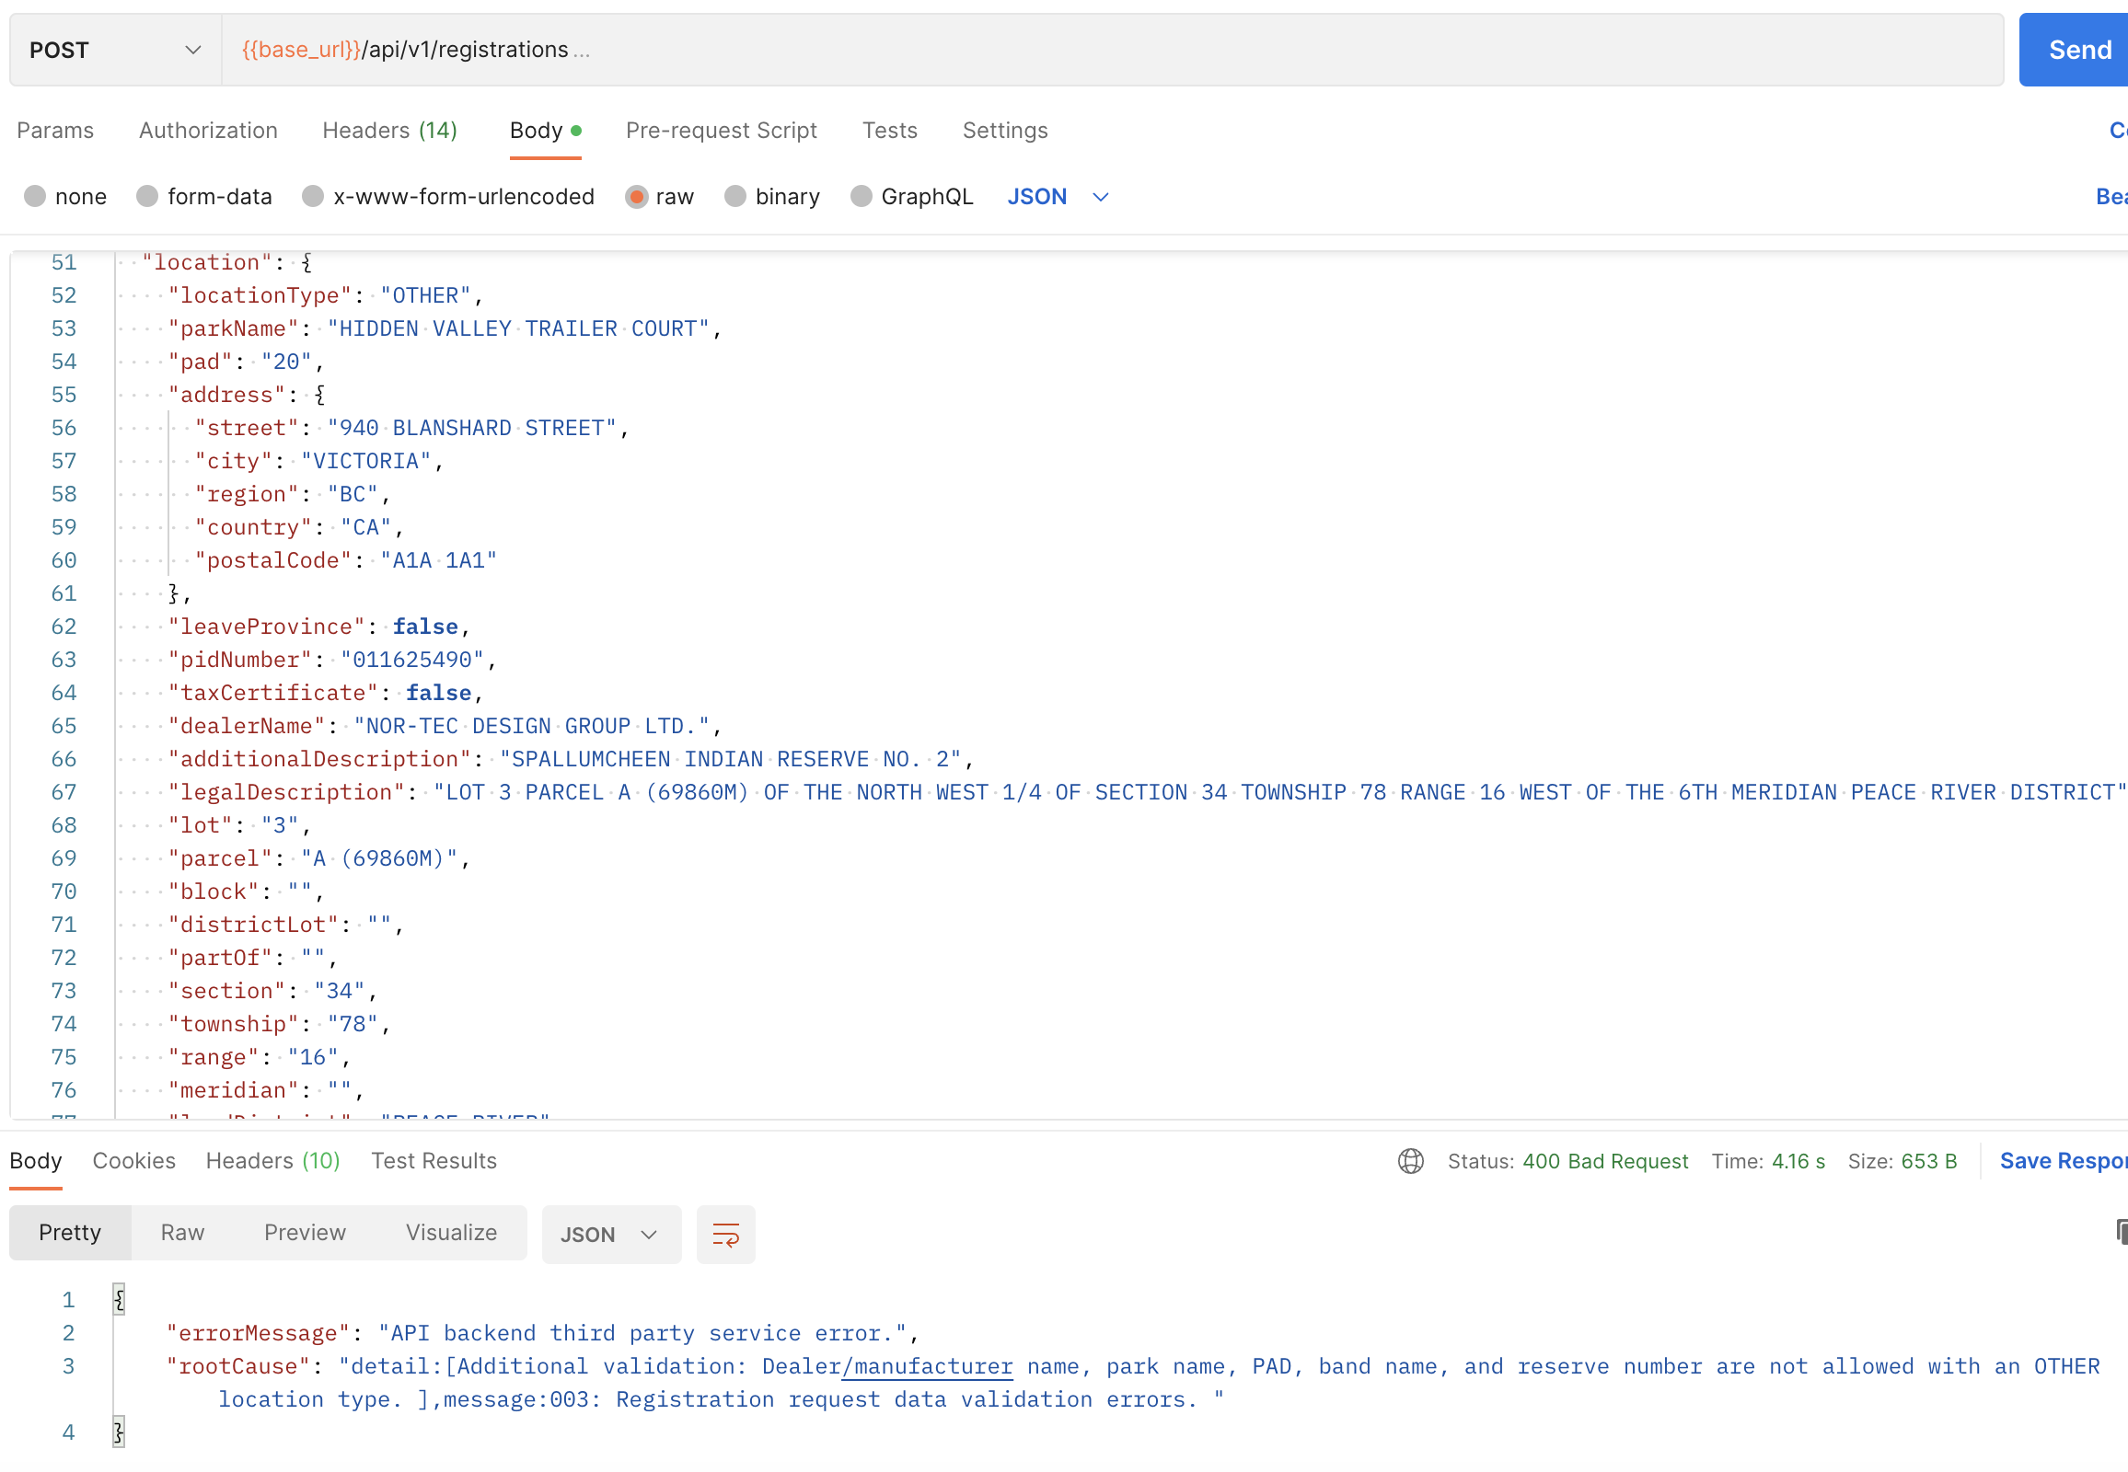Click the request URL input field

(1112, 50)
